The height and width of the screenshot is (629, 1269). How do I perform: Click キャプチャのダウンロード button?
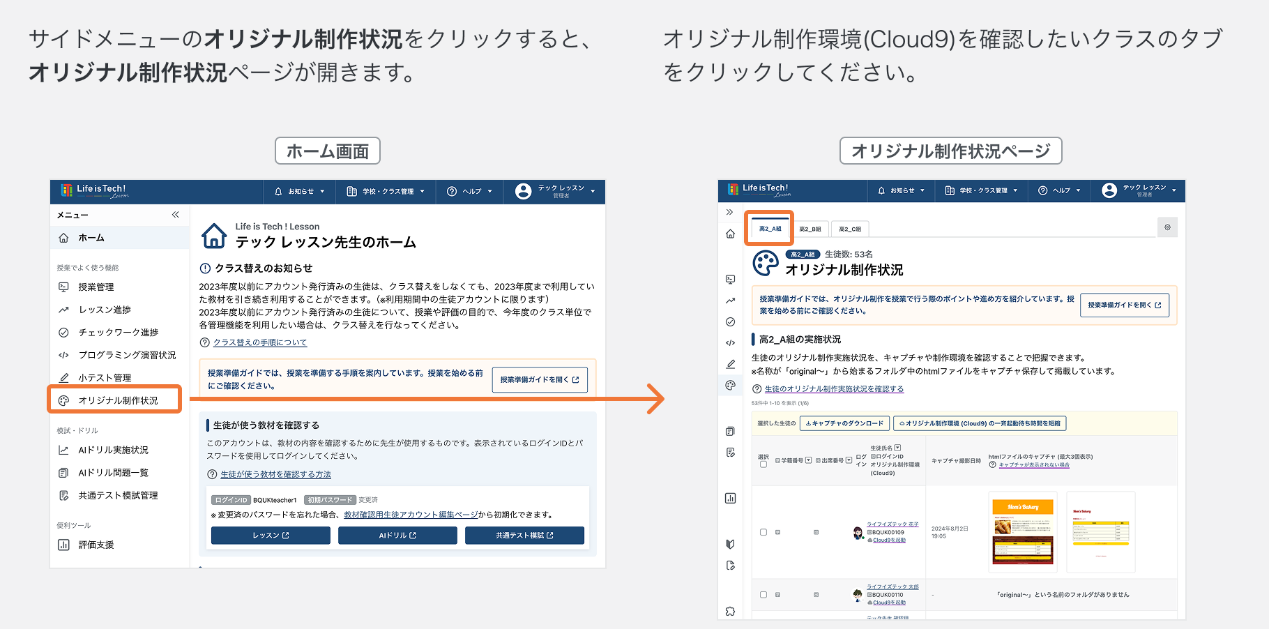point(844,423)
